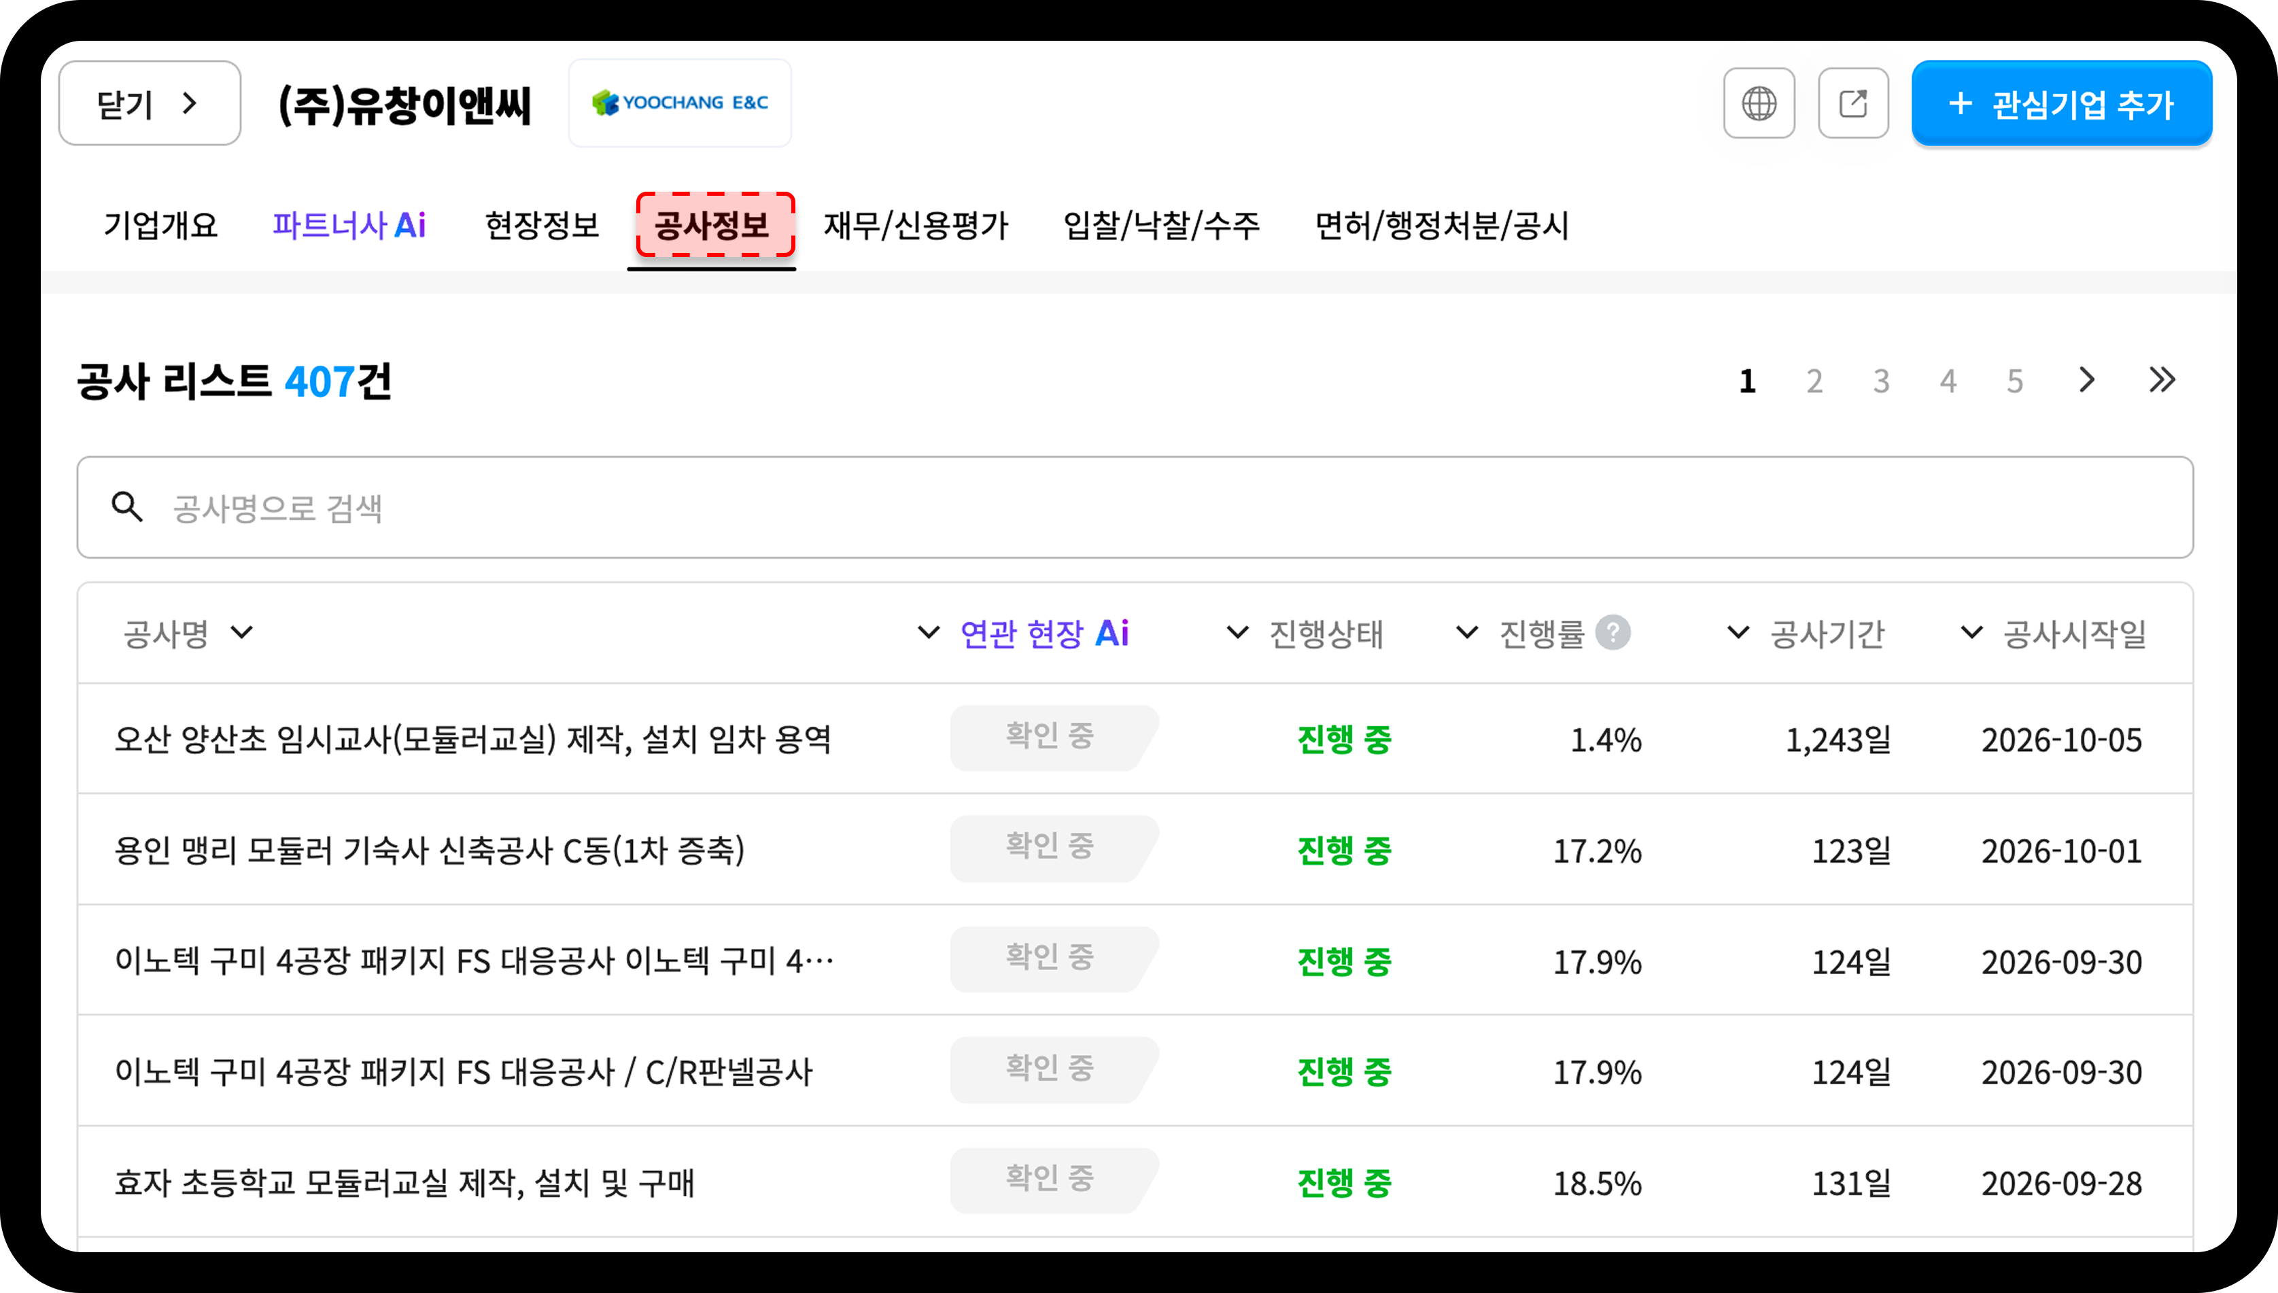The image size is (2278, 1293).
Task: Click 진행 중 status in 오산 양산초 row
Action: click(1344, 739)
